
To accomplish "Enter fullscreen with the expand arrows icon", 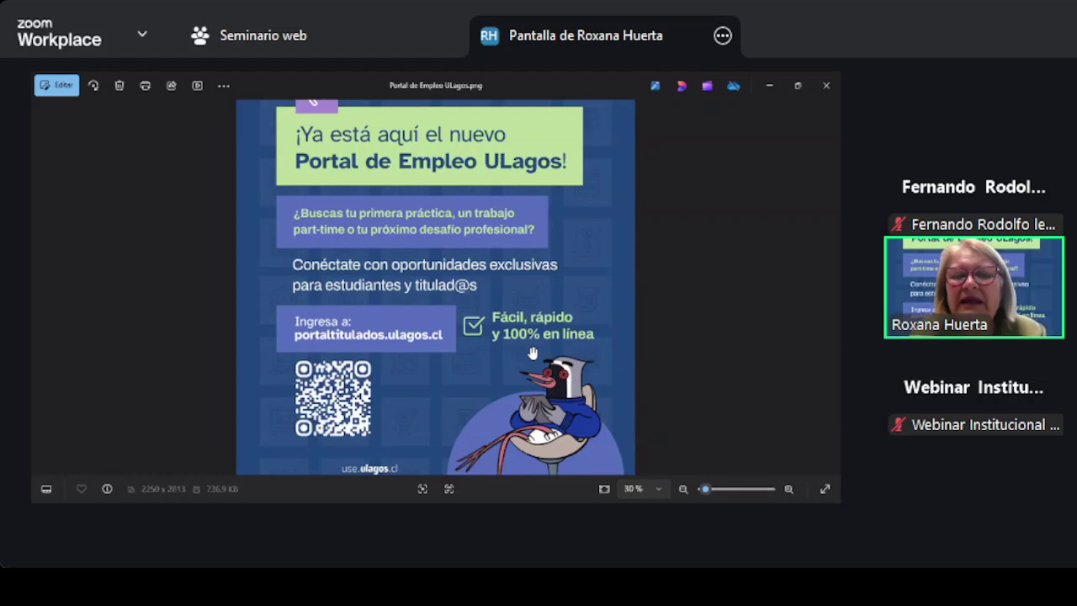I will click(x=825, y=489).
